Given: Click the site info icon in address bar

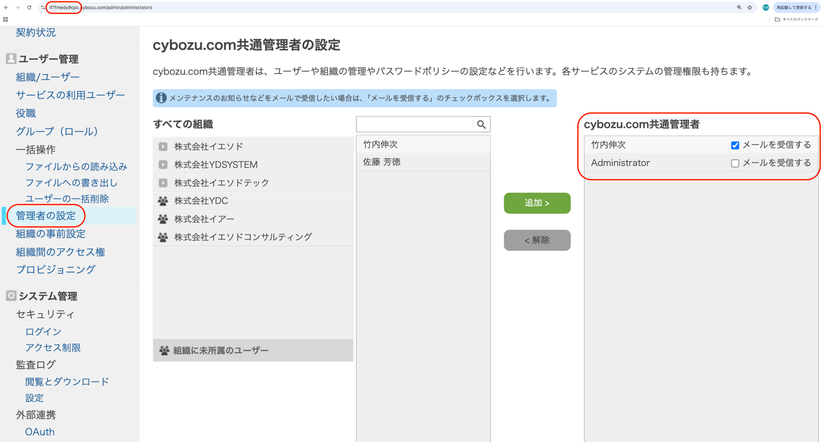Looking at the screenshot, I should pos(43,8).
